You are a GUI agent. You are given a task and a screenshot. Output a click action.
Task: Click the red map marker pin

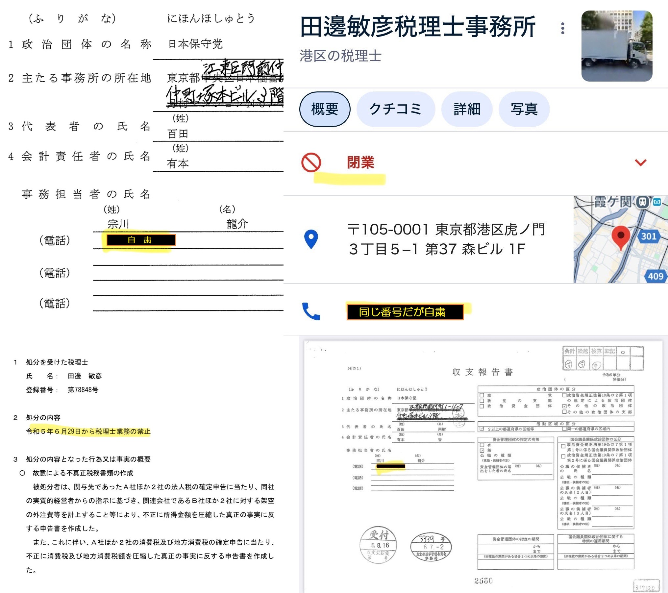[x=621, y=238]
